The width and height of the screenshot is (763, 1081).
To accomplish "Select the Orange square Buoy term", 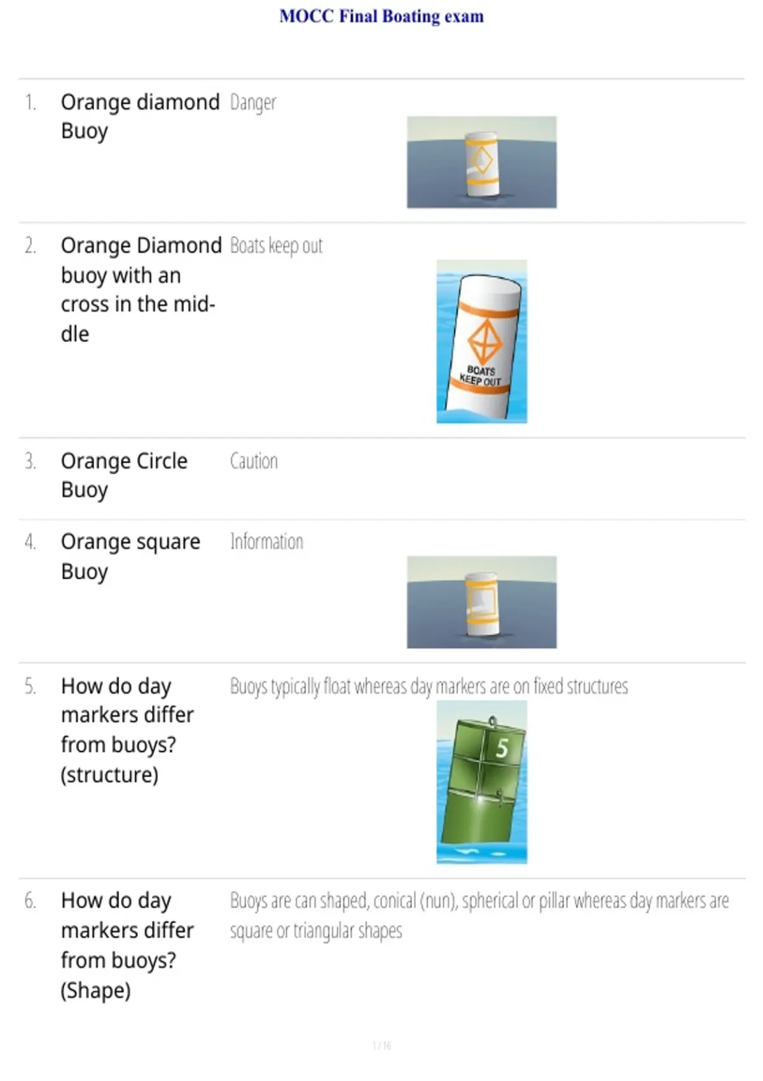I will coord(130,556).
